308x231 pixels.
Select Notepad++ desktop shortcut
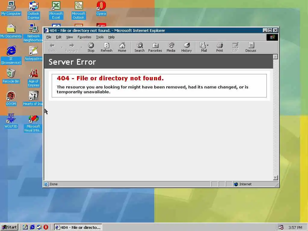[x=33, y=54]
